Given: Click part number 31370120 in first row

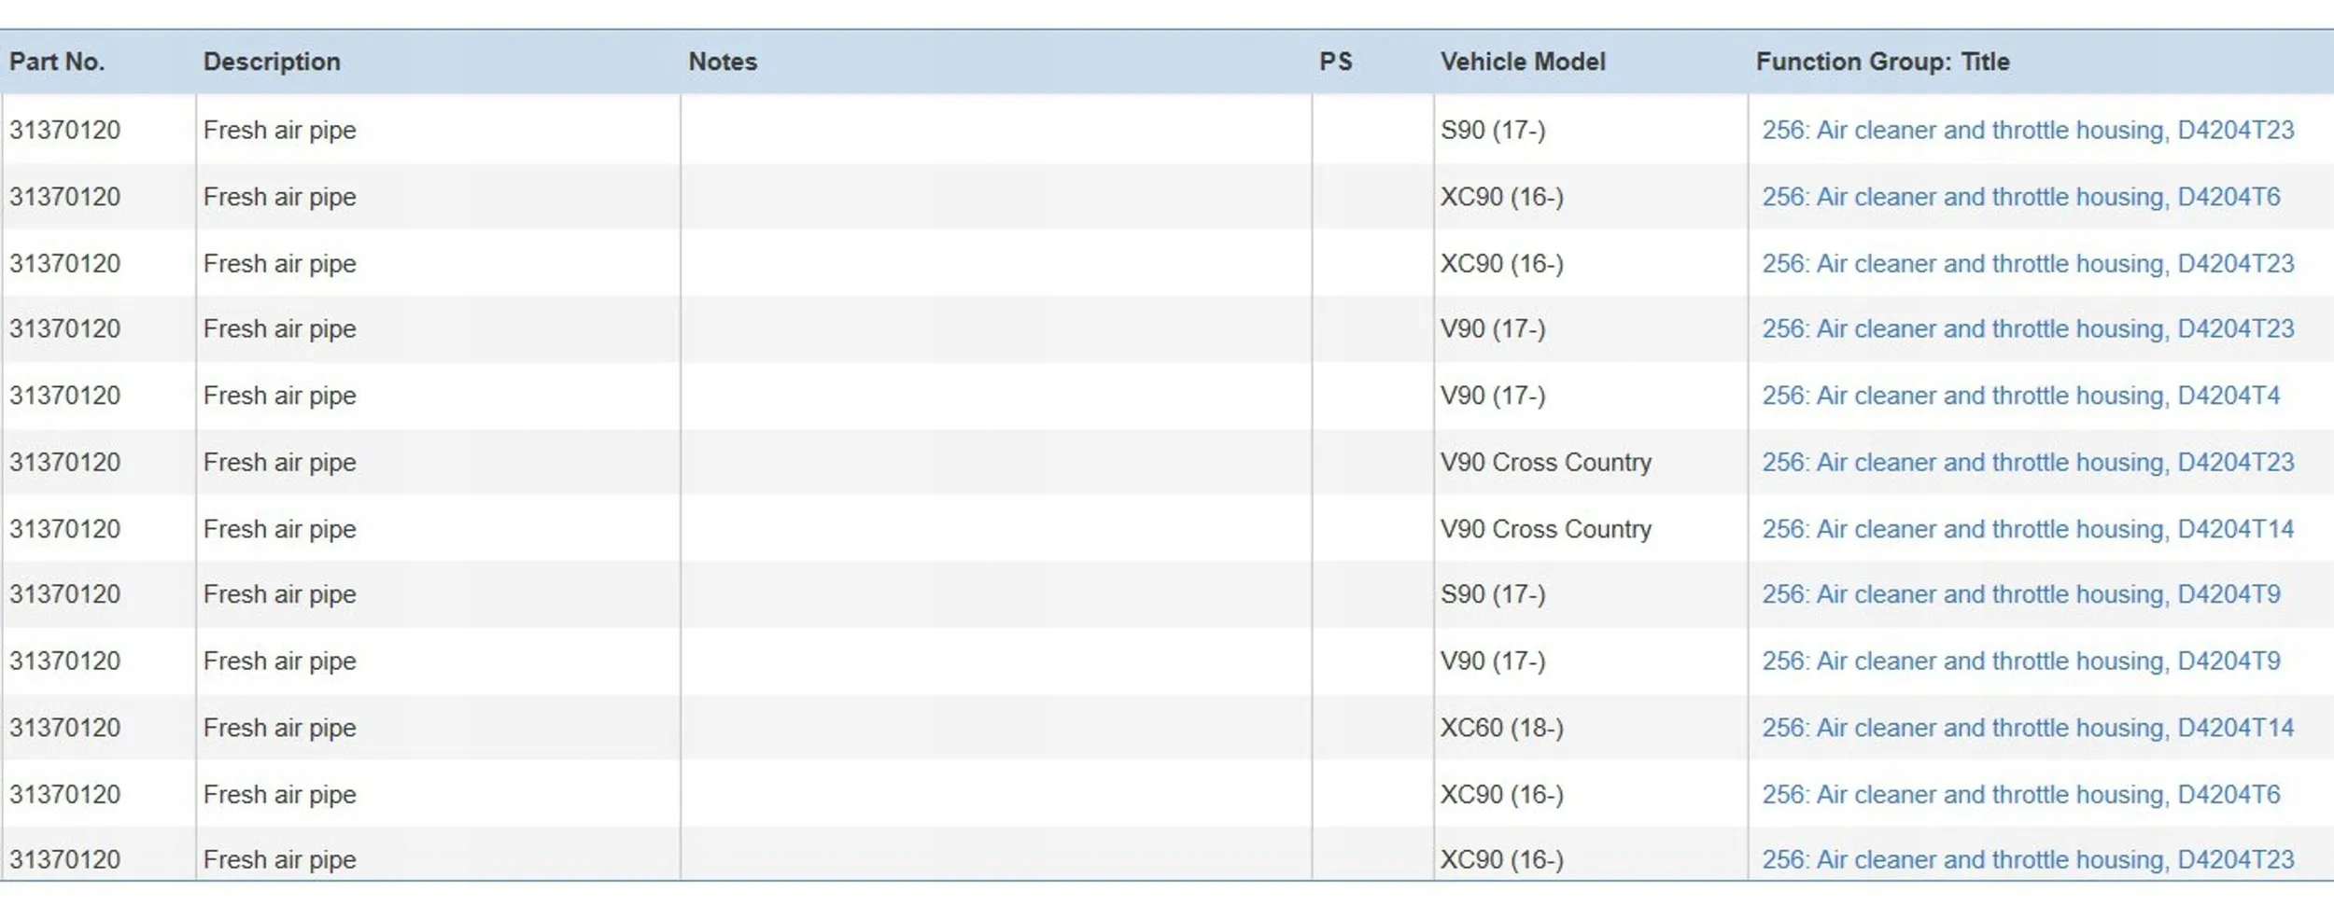Looking at the screenshot, I should (x=65, y=130).
